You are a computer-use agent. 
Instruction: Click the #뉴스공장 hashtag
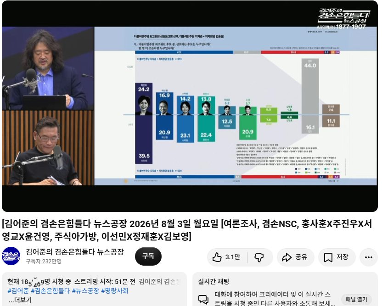[x=85, y=291]
